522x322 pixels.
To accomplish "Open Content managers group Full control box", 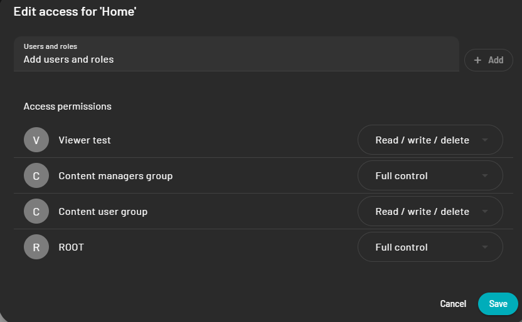I will [430, 175].
